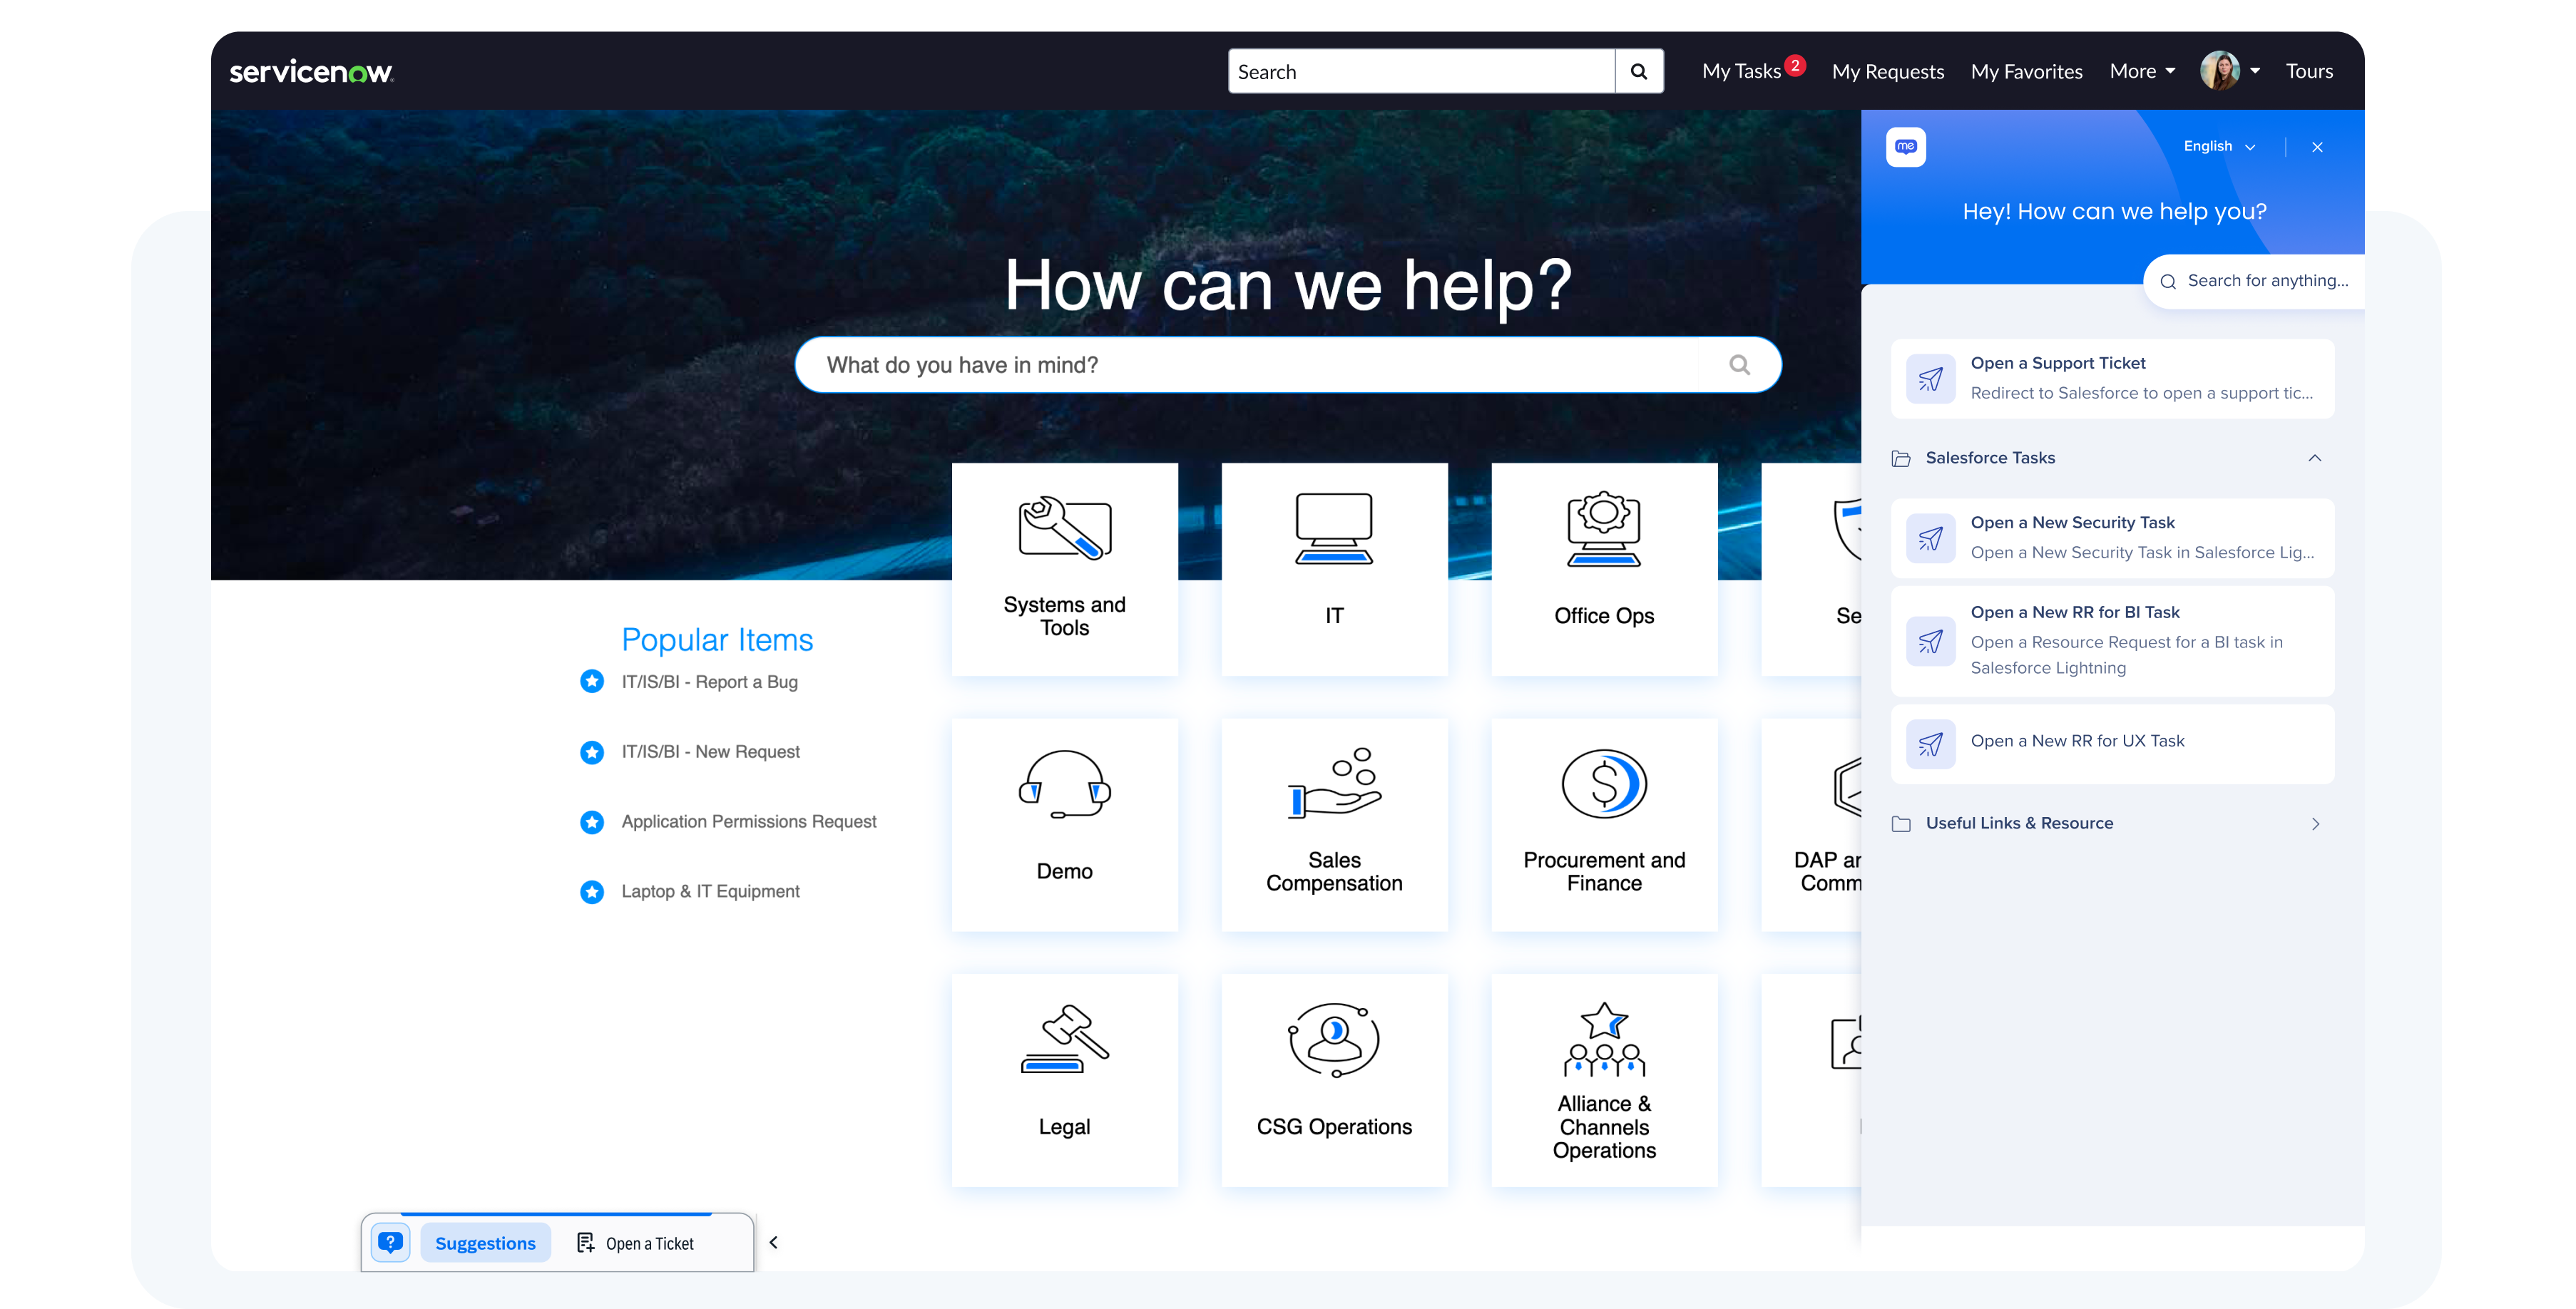This screenshot has height=1309, width=2576.
Task: Open the More menu in header
Action: (2141, 71)
